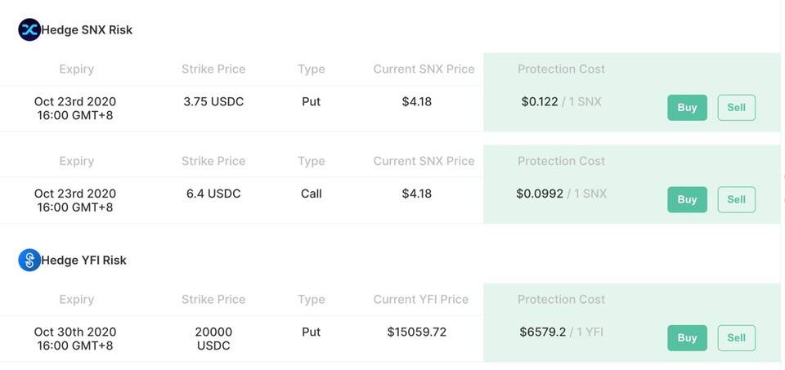The width and height of the screenshot is (785, 370).
Task: Buy the SNX 3.75 USDC put
Action: click(687, 108)
